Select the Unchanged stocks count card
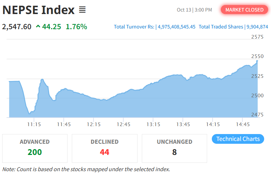Image resolution: width=271 pixels, height=178 pixels. (174, 148)
